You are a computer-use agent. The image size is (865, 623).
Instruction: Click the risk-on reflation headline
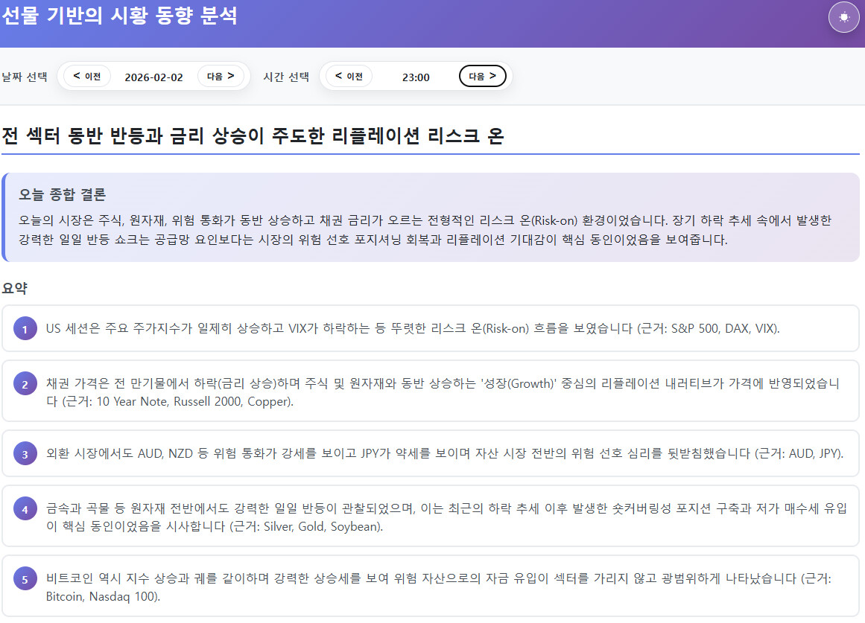253,136
